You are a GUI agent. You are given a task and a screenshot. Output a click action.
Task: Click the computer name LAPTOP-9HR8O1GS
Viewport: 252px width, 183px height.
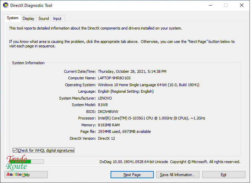114,78
